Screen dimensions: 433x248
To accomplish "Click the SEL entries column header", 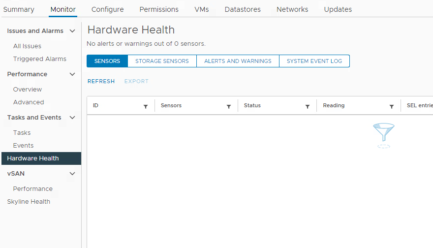I will 419,105.
